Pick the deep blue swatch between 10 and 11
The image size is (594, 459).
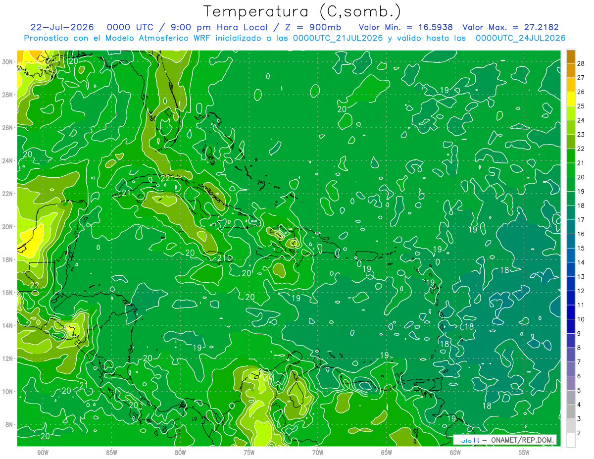click(x=571, y=312)
